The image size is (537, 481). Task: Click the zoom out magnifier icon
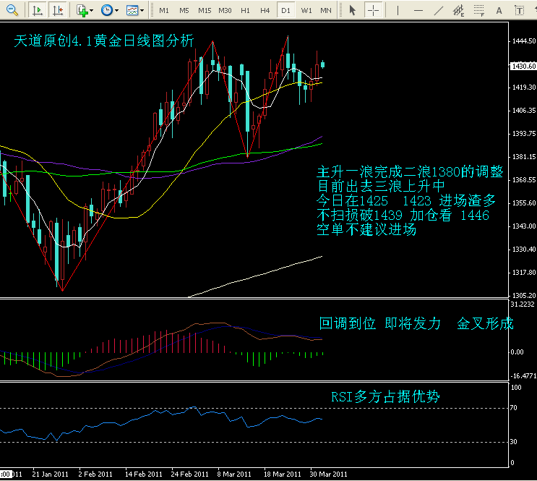[x=12, y=10]
